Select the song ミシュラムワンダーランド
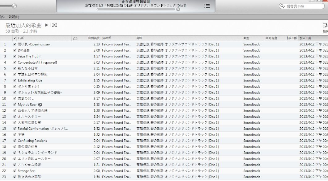The height and width of the screenshot is (181, 328). point(38,153)
